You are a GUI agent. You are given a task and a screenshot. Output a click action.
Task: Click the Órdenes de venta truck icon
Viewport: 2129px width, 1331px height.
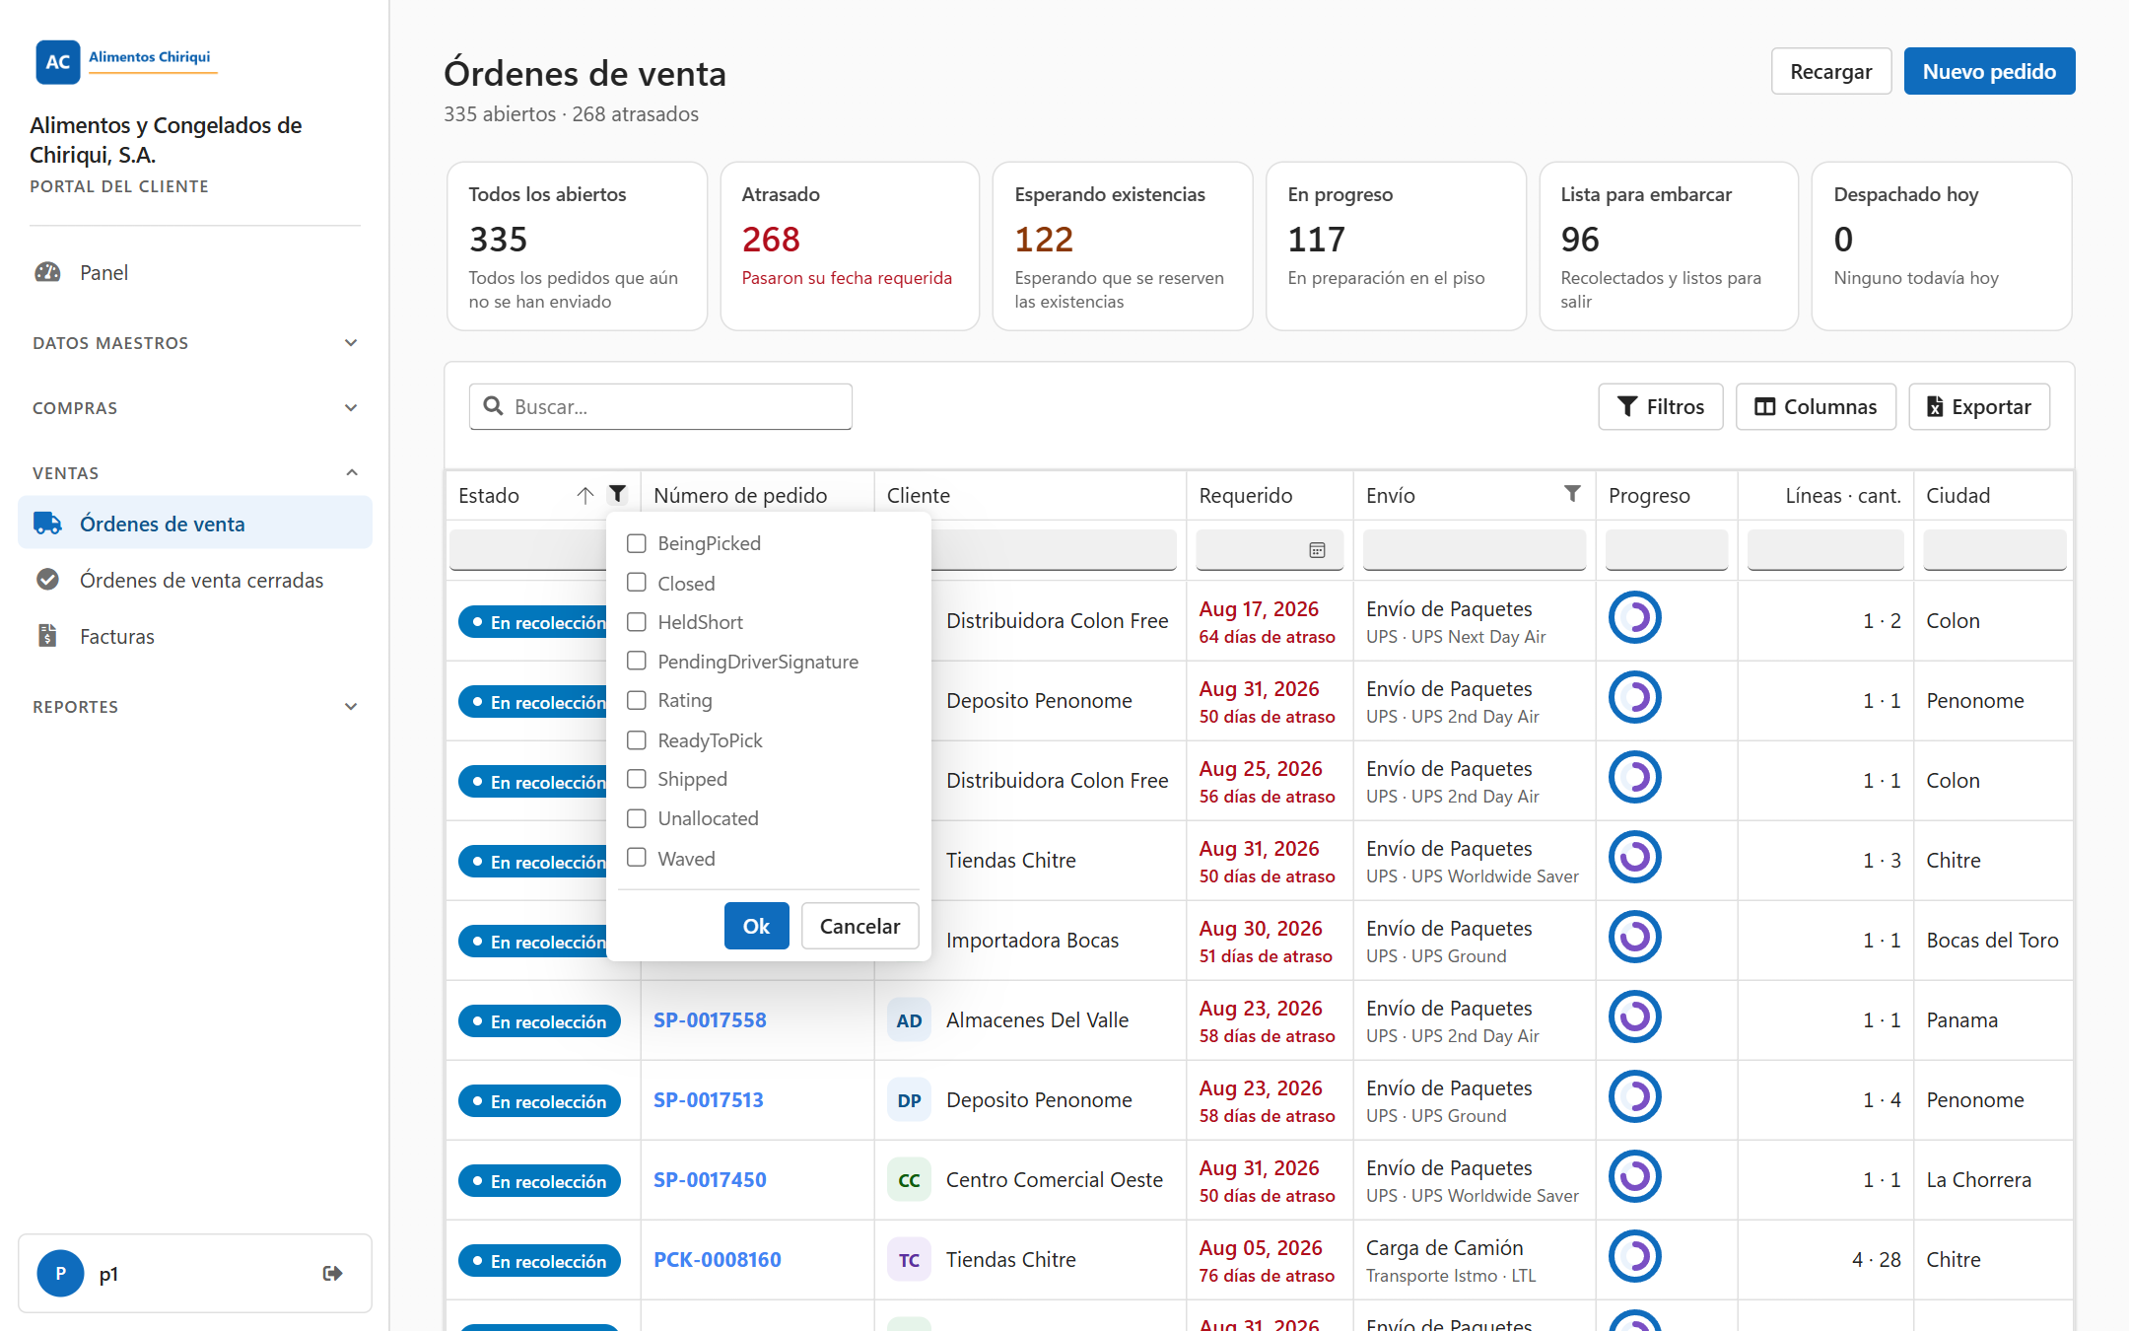pyautogui.click(x=47, y=524)
